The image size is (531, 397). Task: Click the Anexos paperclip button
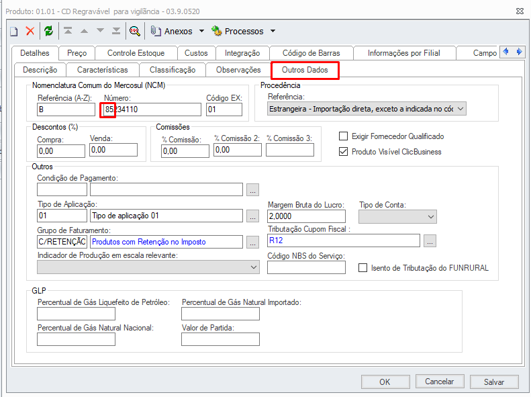[172, 31]
